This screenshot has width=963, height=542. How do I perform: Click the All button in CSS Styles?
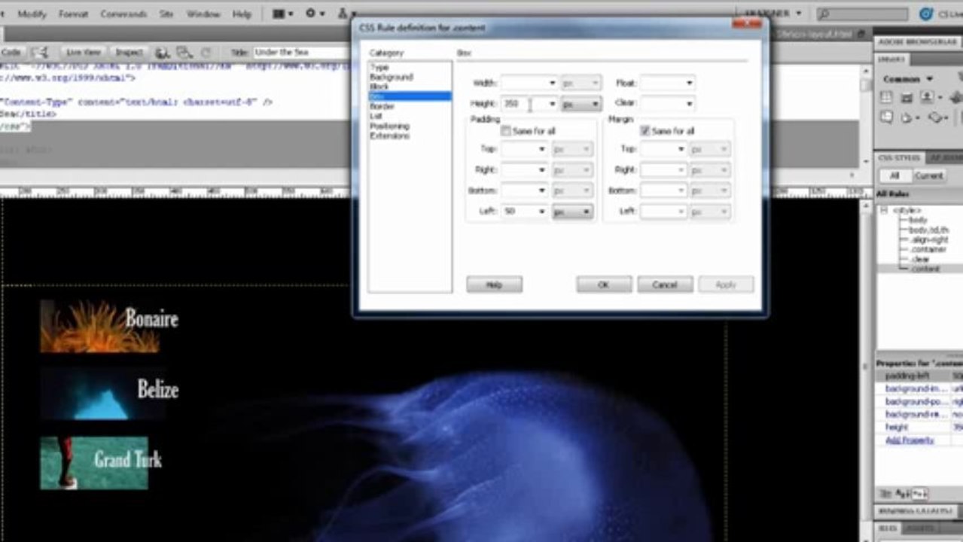(x=894, y=175)
